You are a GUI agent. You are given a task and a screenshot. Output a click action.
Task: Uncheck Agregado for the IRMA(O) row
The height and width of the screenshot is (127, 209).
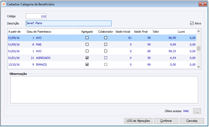[x=87, y=65]
